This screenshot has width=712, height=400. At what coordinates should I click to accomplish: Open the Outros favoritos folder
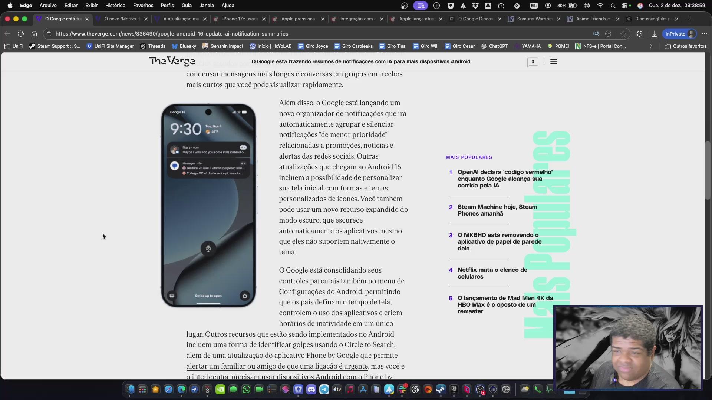pyautogui.click(x=686, y=46)
